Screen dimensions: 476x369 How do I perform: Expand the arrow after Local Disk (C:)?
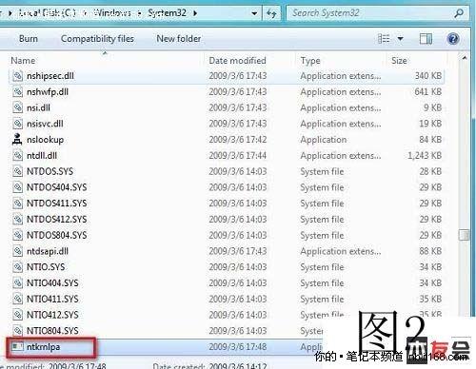tap(85, 13)
